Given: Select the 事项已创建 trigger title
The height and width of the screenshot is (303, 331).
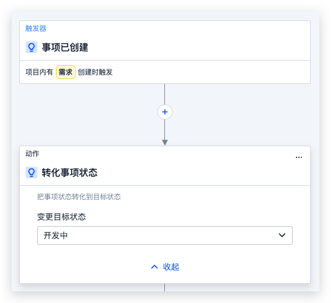Looking at the screenshot, I should (x=65, y=47).
